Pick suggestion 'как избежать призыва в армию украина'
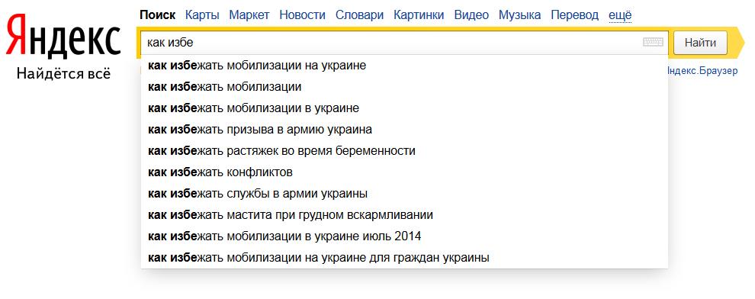Viewport: 755px width, 299px height. (x=404, y=130)
